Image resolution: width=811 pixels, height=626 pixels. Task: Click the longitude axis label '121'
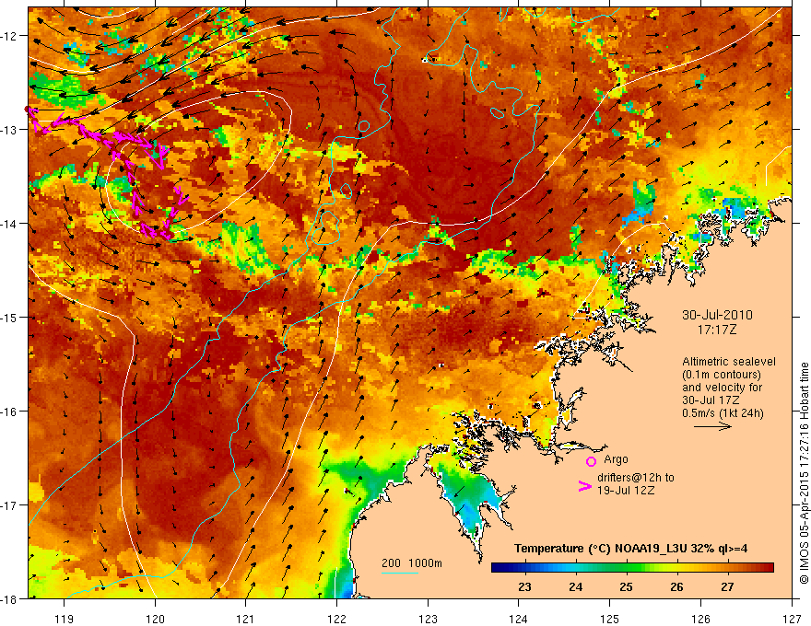point(246,619)
